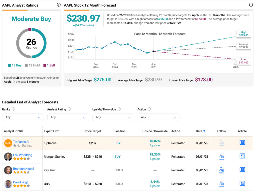258x191 pixels.
Task: Toggle 1 Sell legend item
Action: pyautogui.click(x=49, y=65)
